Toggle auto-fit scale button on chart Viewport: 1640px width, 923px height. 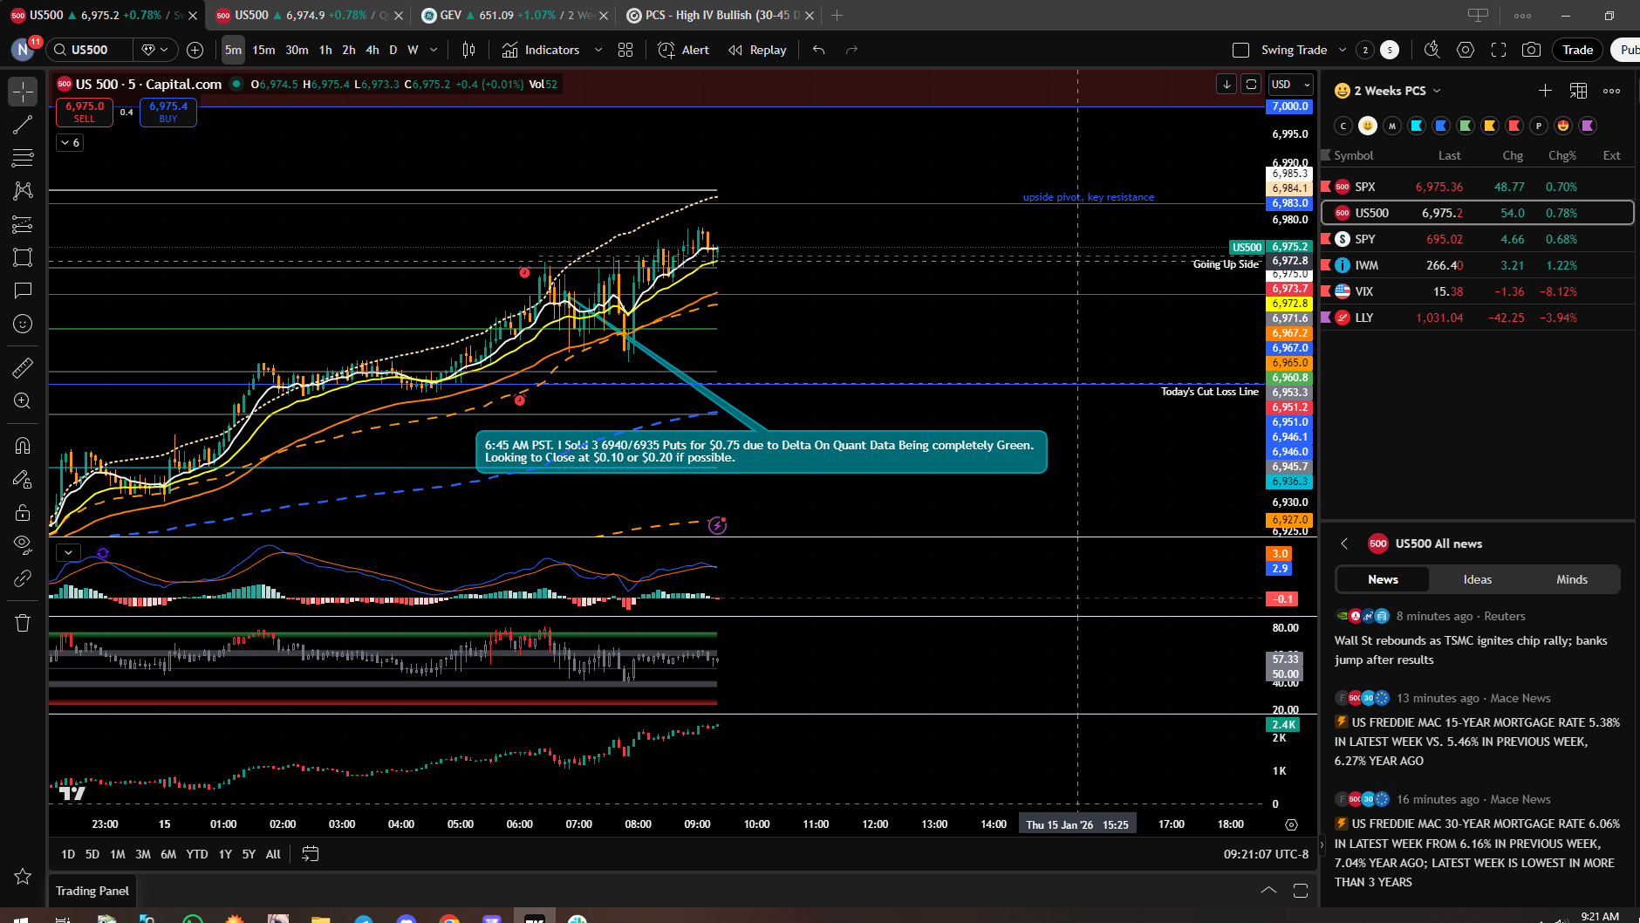pos(1251,84)
